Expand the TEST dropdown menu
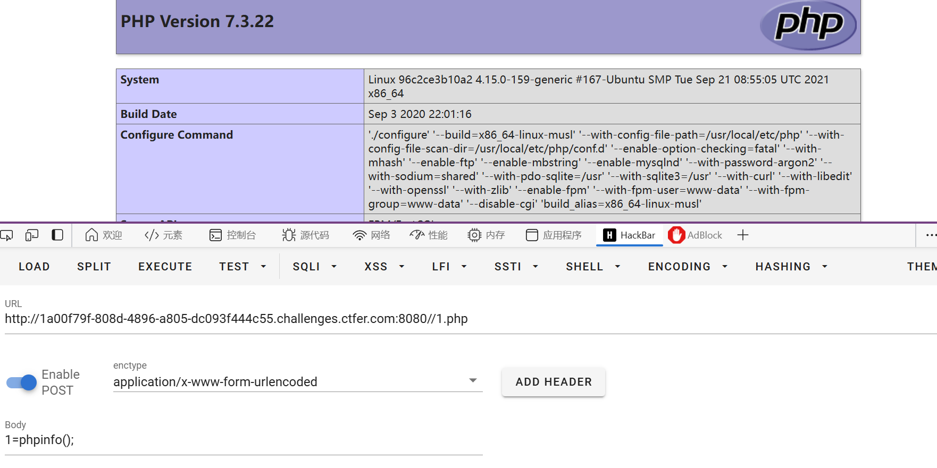This screenshot has height=468, width=937. coord(242,267)
